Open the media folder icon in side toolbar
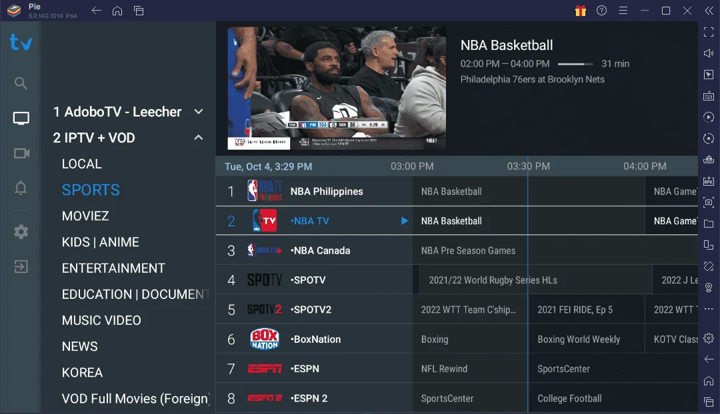This screenshot has height=414, width=720. (709, 224)
